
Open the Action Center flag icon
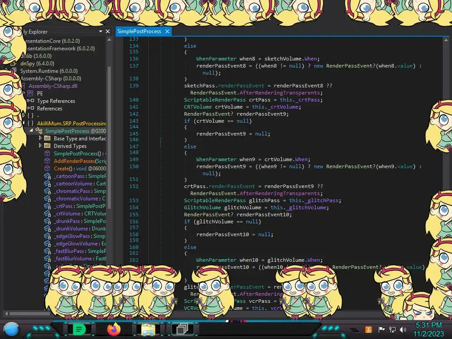(381, 329)
